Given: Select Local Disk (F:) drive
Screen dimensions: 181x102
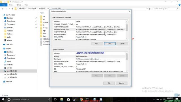Looking at the screenshot, I should point(12,77).
